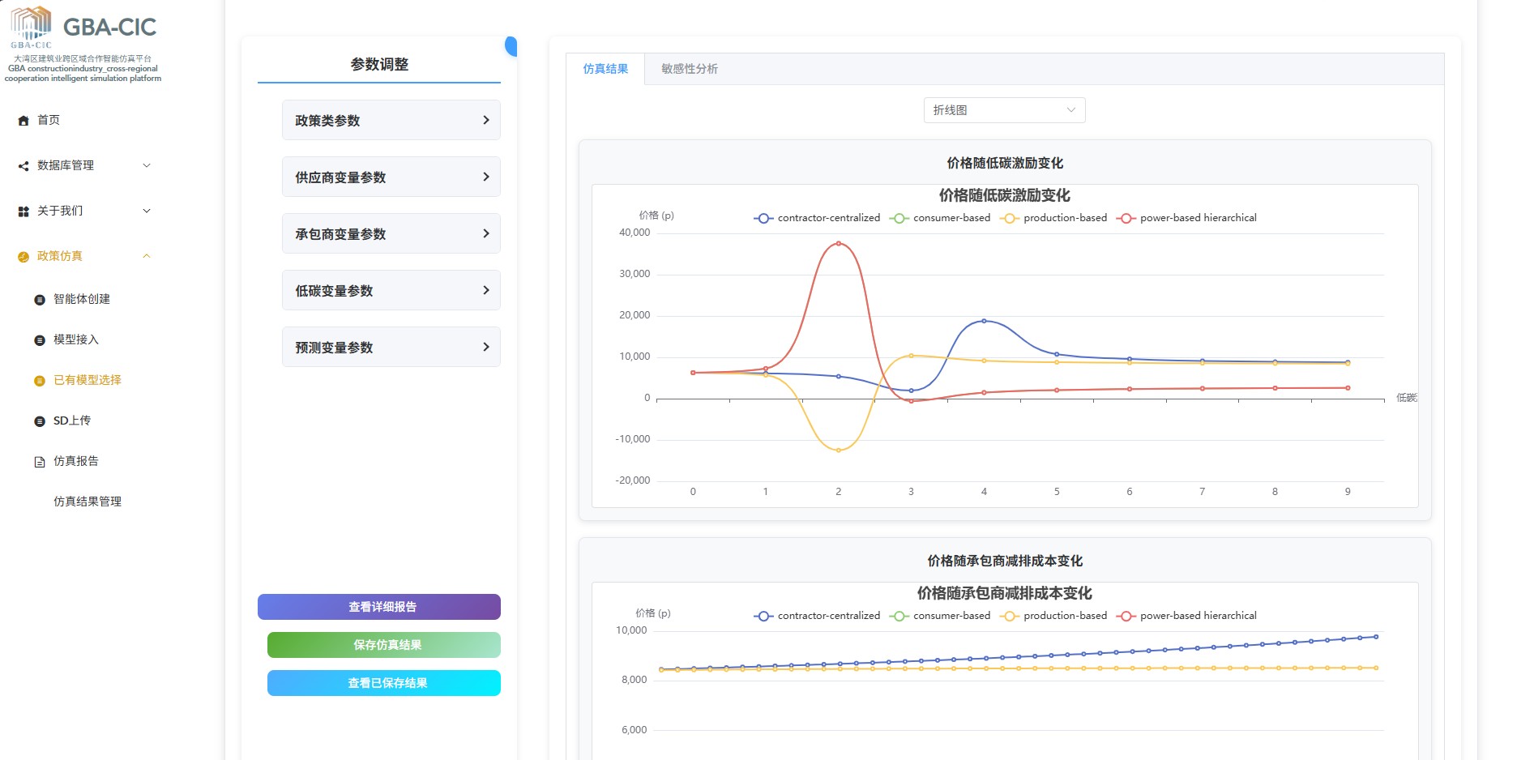Hide power-based hierarchical series in the second chart
Screen dimensions: 1534x760
coord(1187,616)
